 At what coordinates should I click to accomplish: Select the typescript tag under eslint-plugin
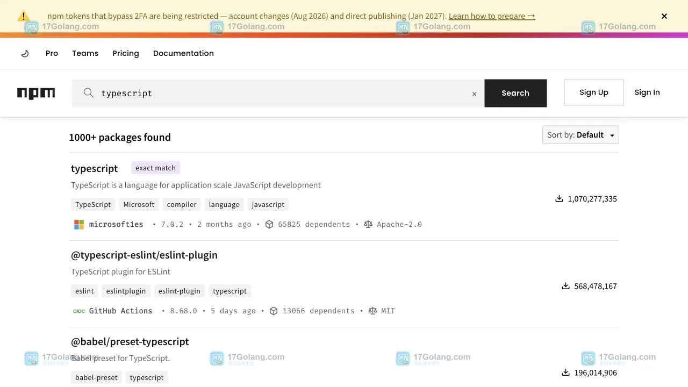[x=230, y=291]
